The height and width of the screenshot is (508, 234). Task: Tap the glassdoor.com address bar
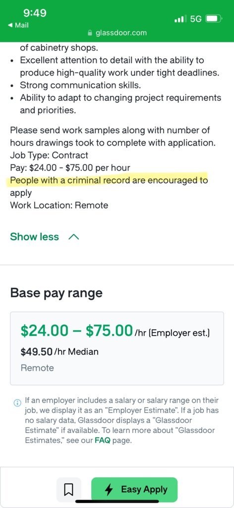click(x=117, y=33)
